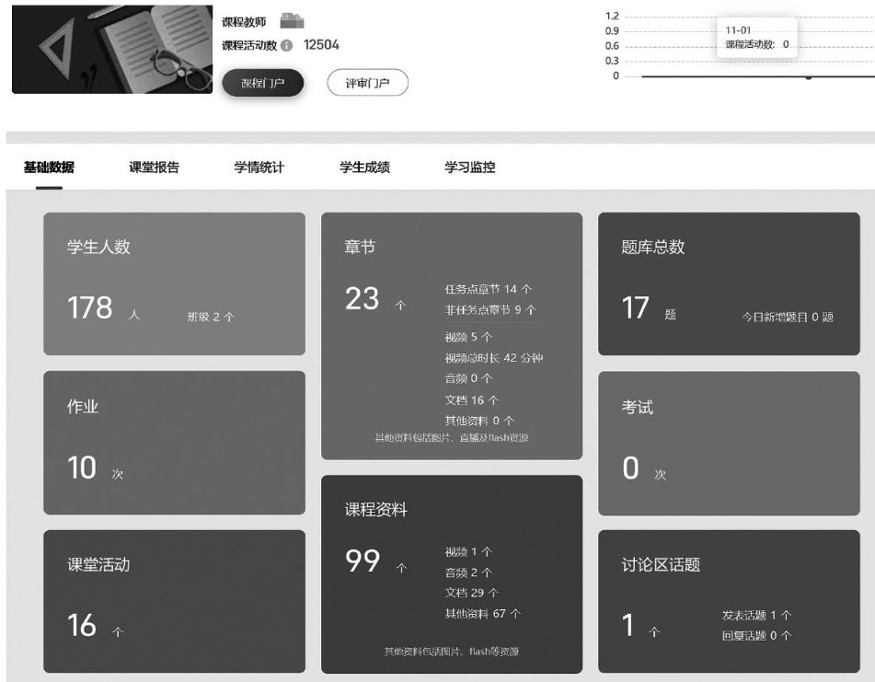Viewport: 875px width, 682px height.
Task: Click the info icon beside 课程活动数
Action: click(x=287, y=45)
